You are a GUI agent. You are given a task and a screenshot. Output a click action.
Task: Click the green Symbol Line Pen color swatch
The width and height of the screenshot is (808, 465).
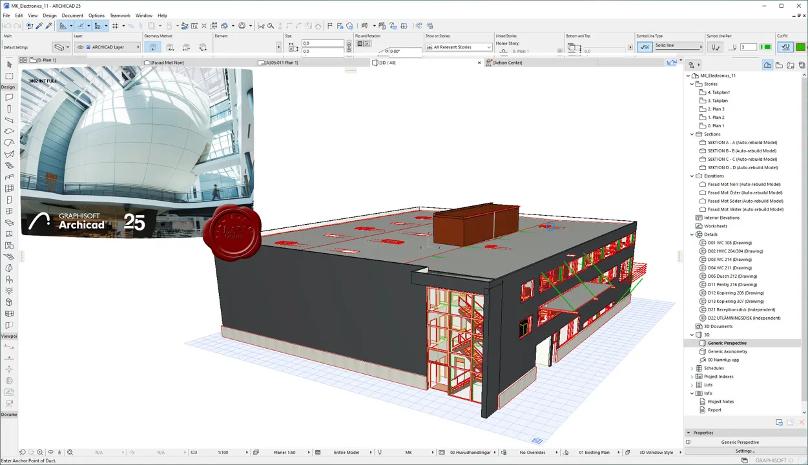(x=766, y=47)
